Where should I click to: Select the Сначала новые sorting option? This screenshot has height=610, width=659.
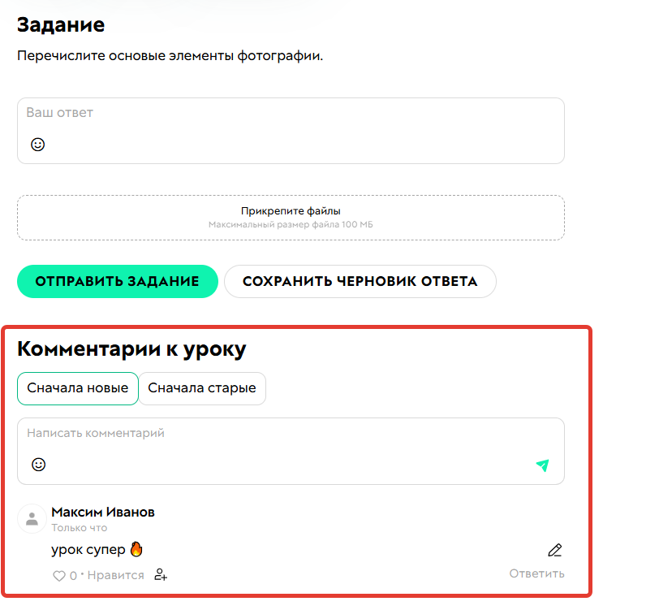click(x=77, y=388)
